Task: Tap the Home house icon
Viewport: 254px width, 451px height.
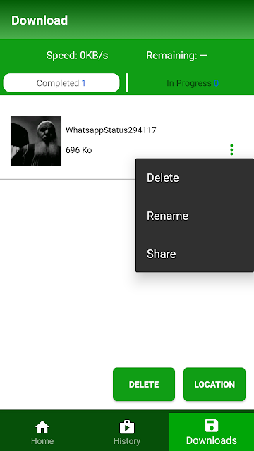Action: point(42,427)
